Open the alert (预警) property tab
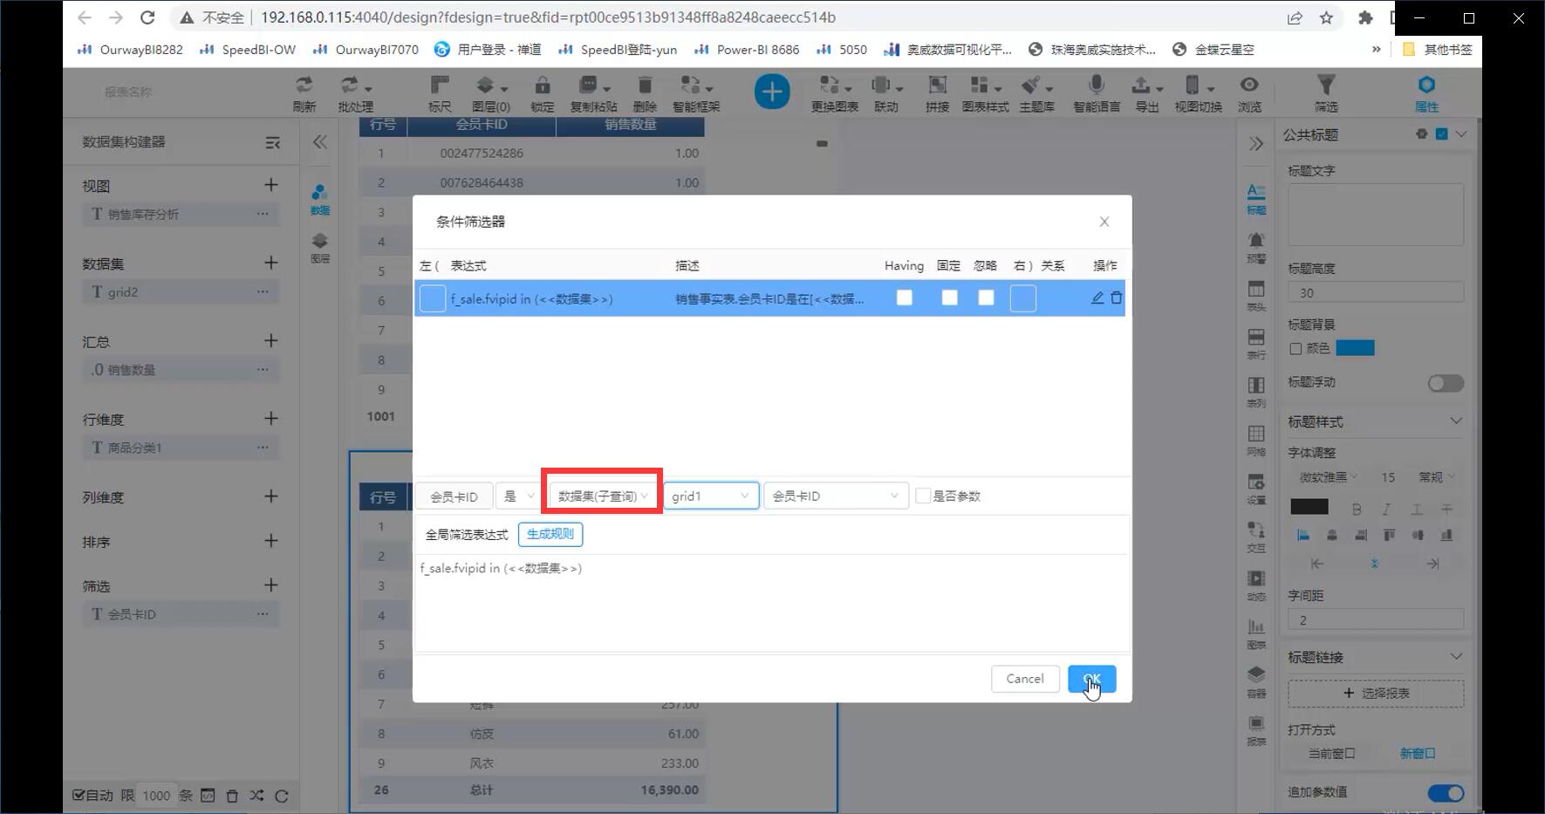Viewport: 1545px width, 814px height. click(1256, 248)
